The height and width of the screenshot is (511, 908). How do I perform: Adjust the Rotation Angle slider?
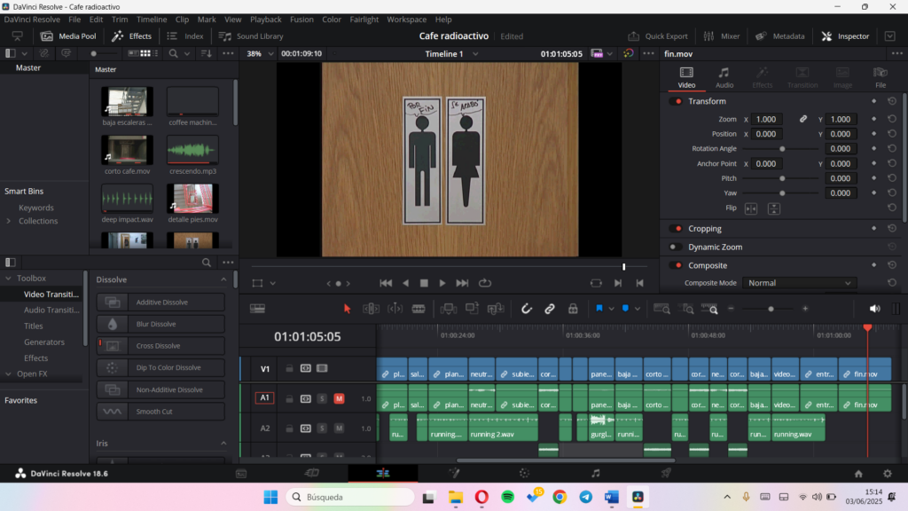[x=782, y=149]
